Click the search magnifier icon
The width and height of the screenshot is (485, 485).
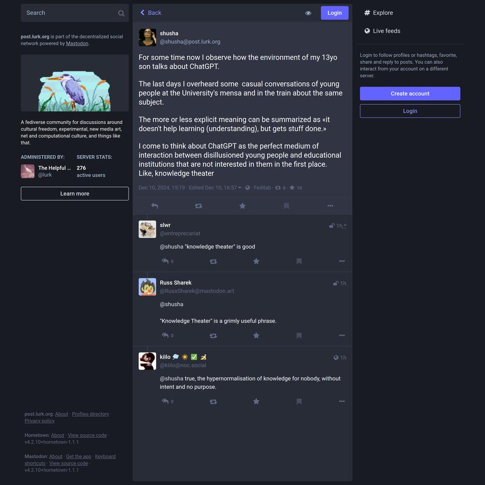pyautogui.click(x=121, y=13)
